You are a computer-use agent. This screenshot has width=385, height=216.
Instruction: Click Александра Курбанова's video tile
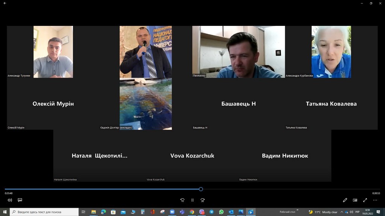tap(331, 52)
